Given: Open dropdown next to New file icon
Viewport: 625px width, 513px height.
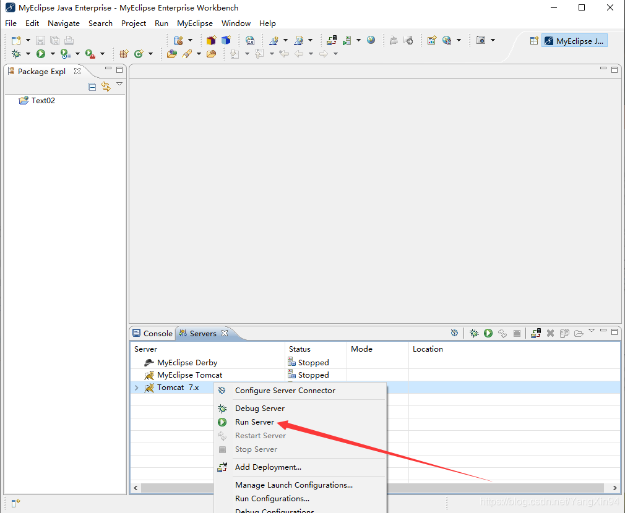Looking at the screenshot, I should pyautogui.click(x=28, y=40).
